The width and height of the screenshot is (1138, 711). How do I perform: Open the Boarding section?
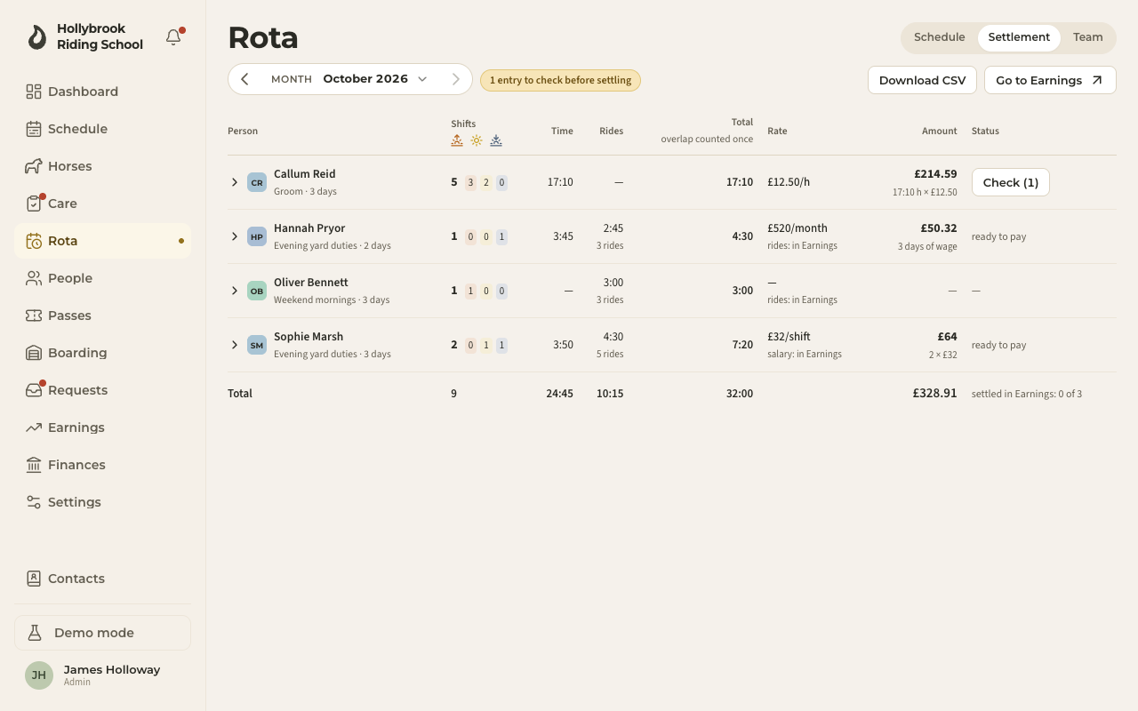pyautogui.click(x=102, y=353)
